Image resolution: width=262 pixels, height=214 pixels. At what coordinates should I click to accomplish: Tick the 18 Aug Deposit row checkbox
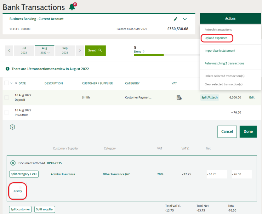point(7,98)
